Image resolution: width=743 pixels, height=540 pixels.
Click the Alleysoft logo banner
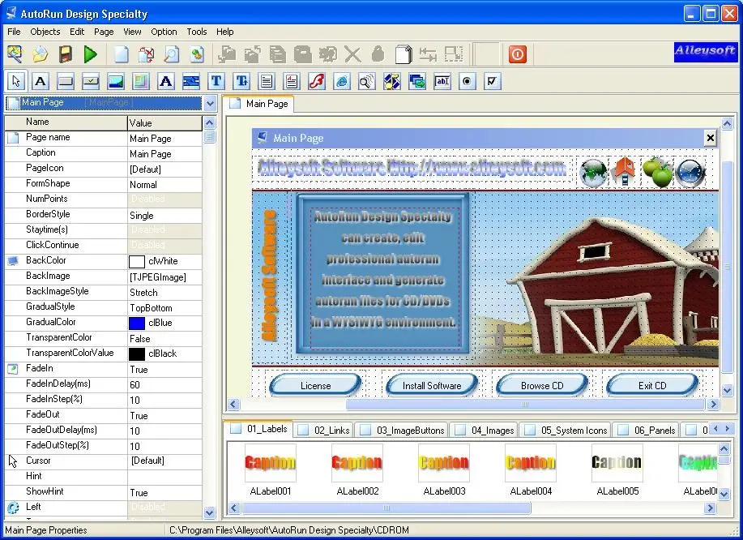(705, 52)
